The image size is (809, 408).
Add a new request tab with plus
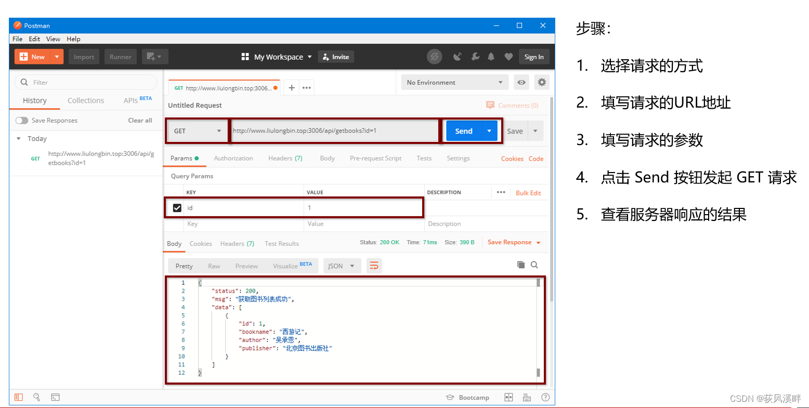click(x=292, y=88)
